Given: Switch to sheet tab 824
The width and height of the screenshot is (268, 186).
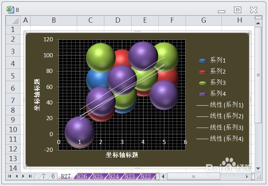Looking at the screenshot, I should [114, 176].
